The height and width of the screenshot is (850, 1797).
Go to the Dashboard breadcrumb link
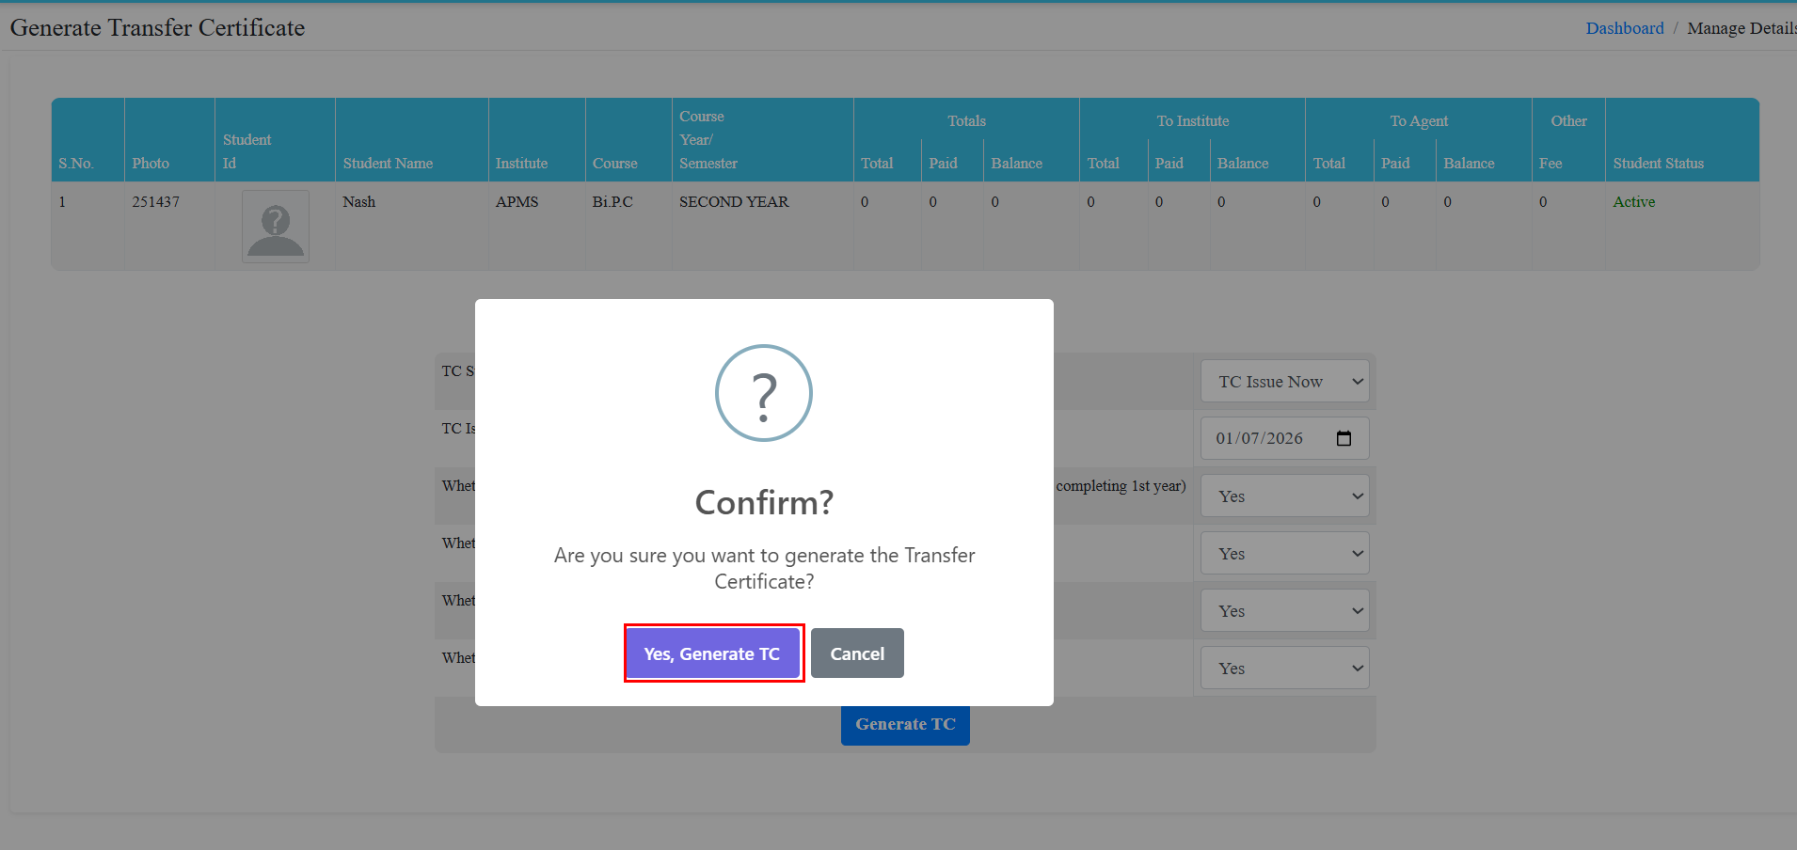1624,28
